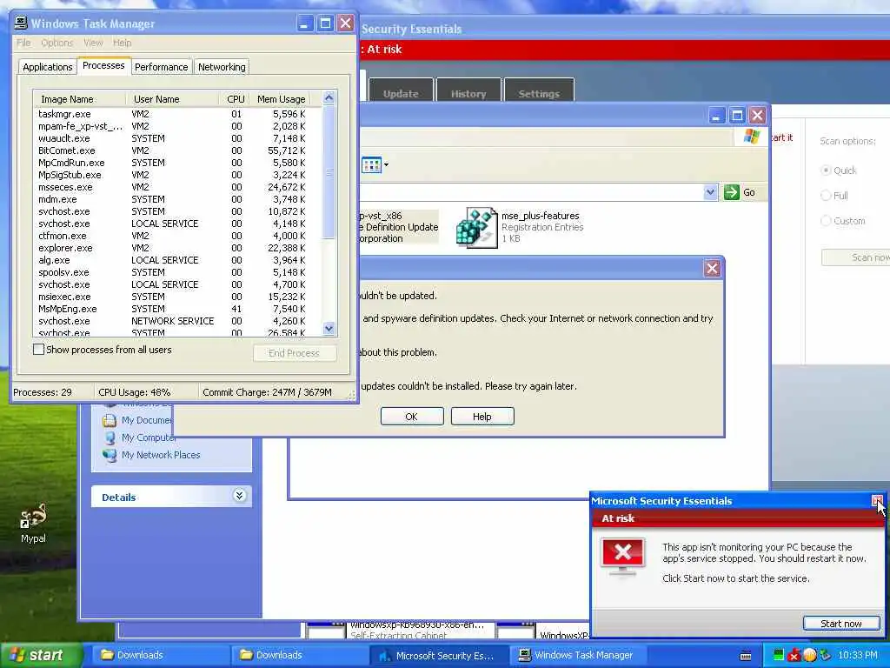Click the orange BitComet tray icon
890x668 pixels.
[810, 655]
